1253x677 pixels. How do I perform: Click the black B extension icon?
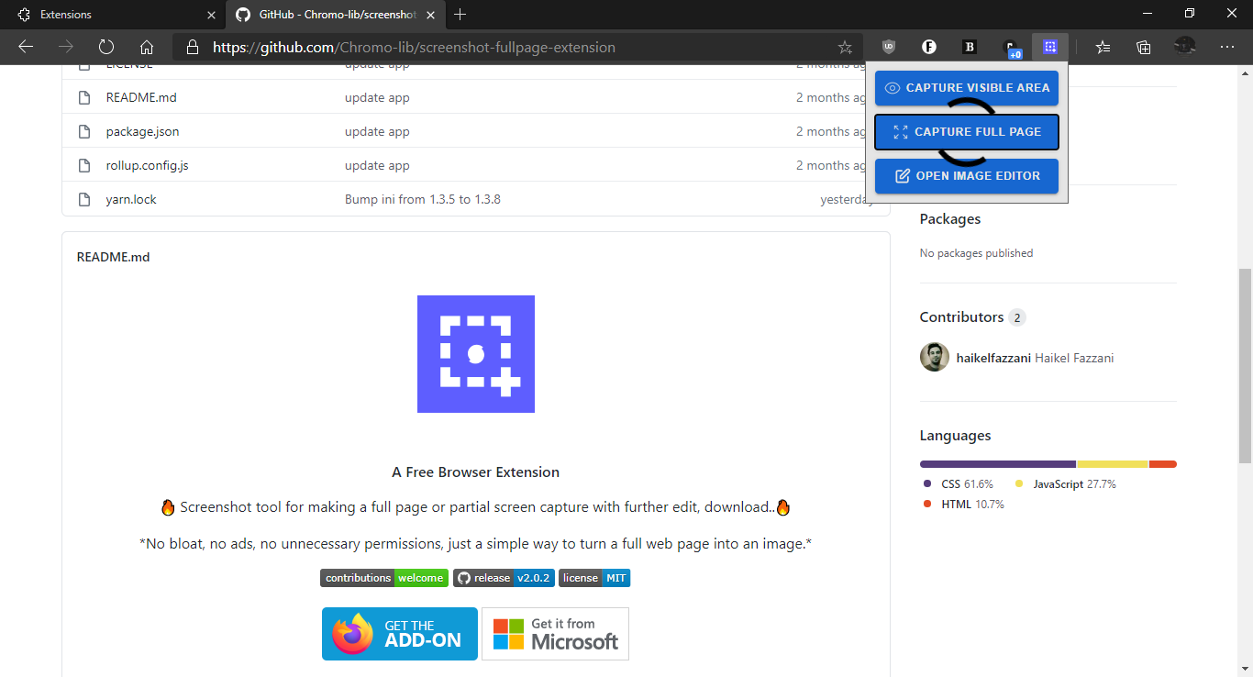coord(969,47)
